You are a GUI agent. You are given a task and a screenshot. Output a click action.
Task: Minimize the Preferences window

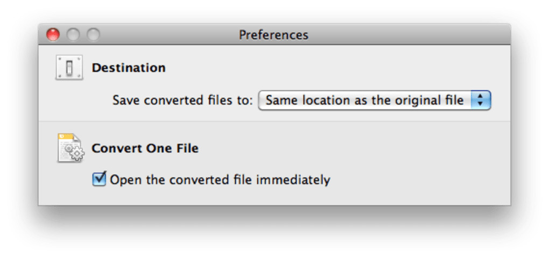(x=73, y=35)
